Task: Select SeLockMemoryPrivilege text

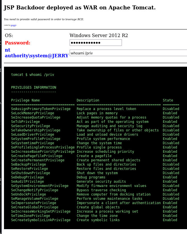Action: pyautogui.click(x=33, y=113)
